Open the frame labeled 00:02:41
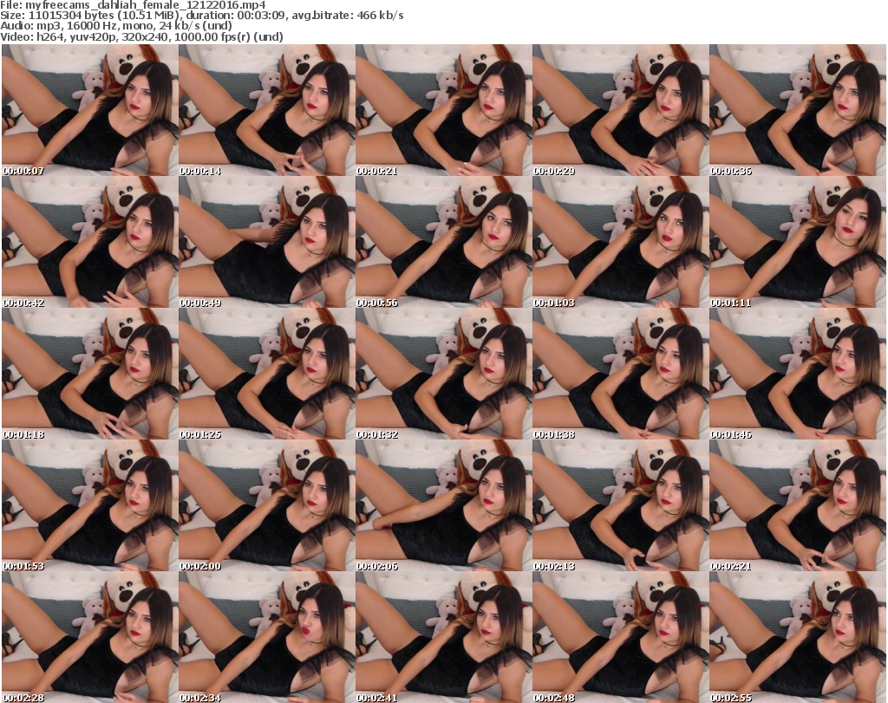Image resolution: width=888 pixels, height=703 pixels. tap(443, 637)
